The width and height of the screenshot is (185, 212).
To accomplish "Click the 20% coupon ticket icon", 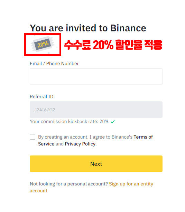I will [x=43, y=44].
